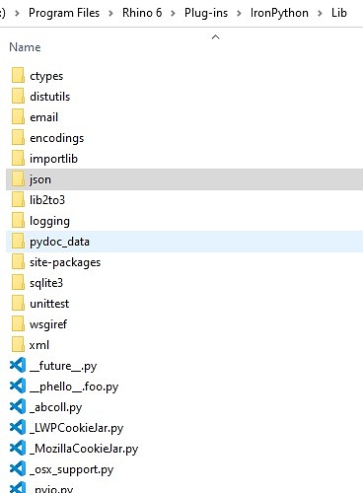Select the ctypes folder icon

pos(18,75)
